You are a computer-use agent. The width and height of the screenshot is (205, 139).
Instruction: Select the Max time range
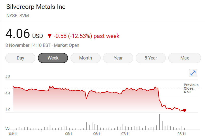185,58
